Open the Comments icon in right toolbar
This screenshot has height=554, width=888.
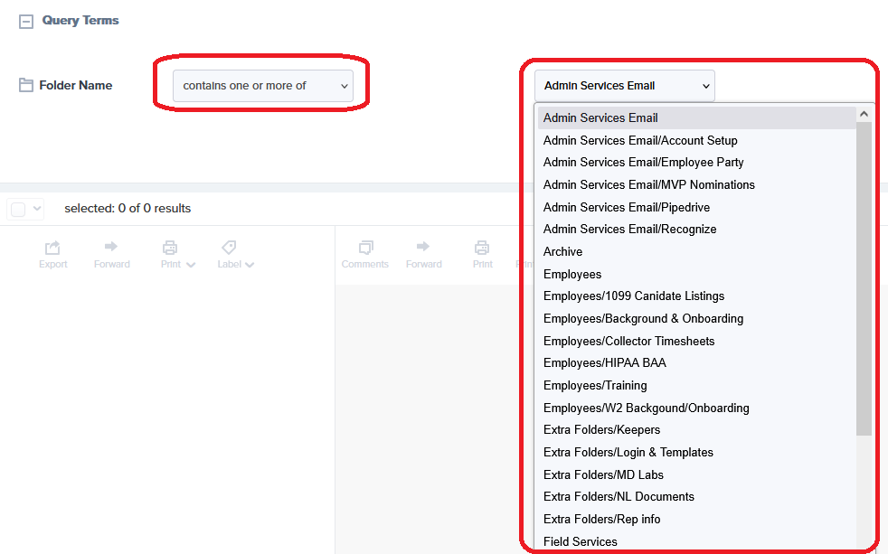(x=365, y=248)
